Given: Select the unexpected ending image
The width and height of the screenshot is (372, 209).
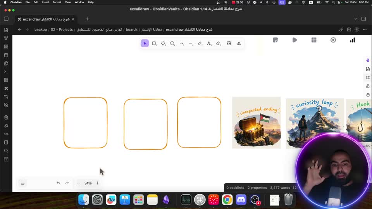Looking at the screenshot, I should coord(256,123).
